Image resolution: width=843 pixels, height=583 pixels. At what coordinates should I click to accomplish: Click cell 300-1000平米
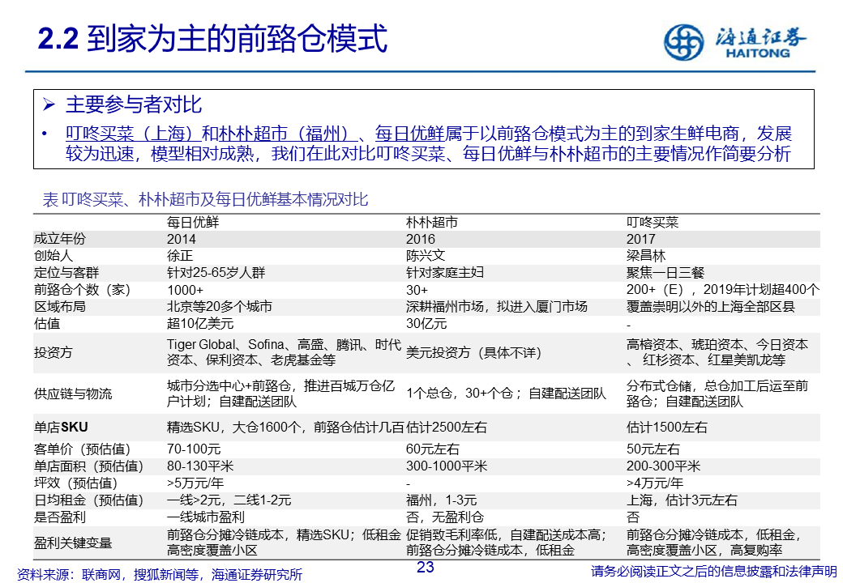(x=447, y=466)
